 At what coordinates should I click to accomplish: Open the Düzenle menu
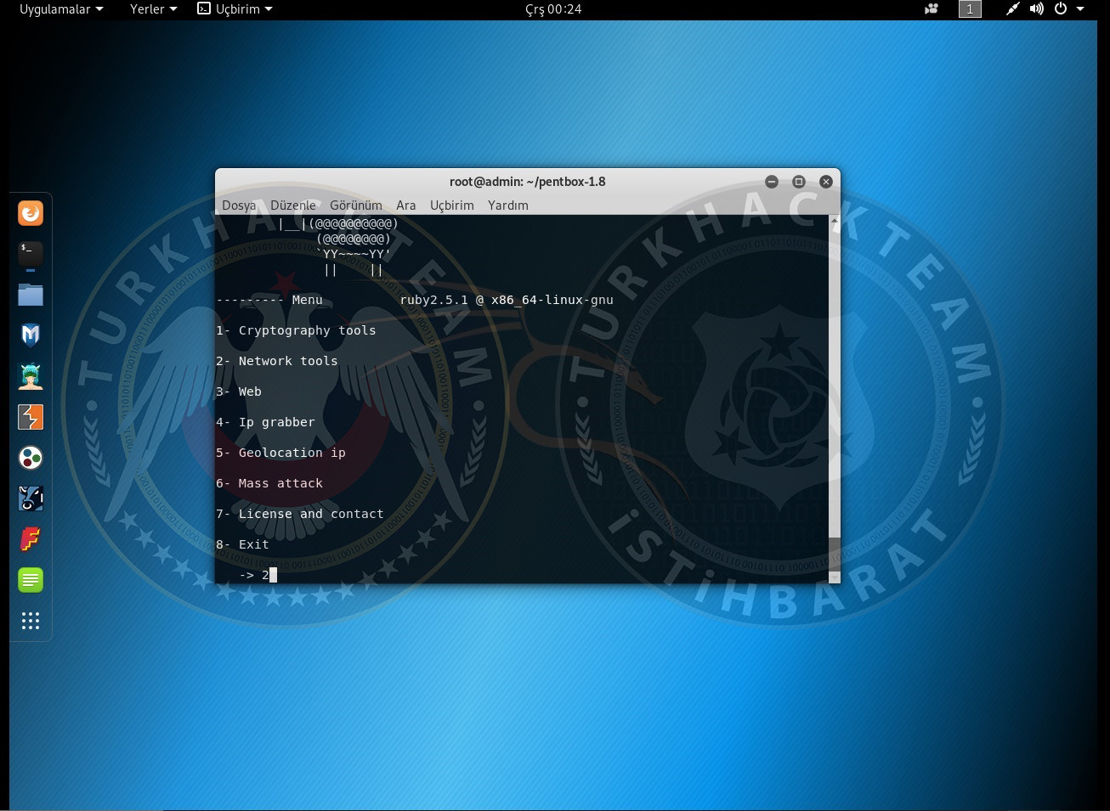293,206
